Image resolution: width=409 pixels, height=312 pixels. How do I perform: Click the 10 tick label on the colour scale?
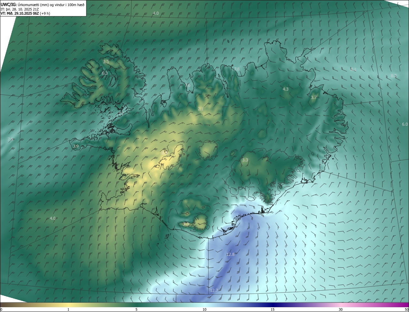pyautogui.click(x=204, y=310)
